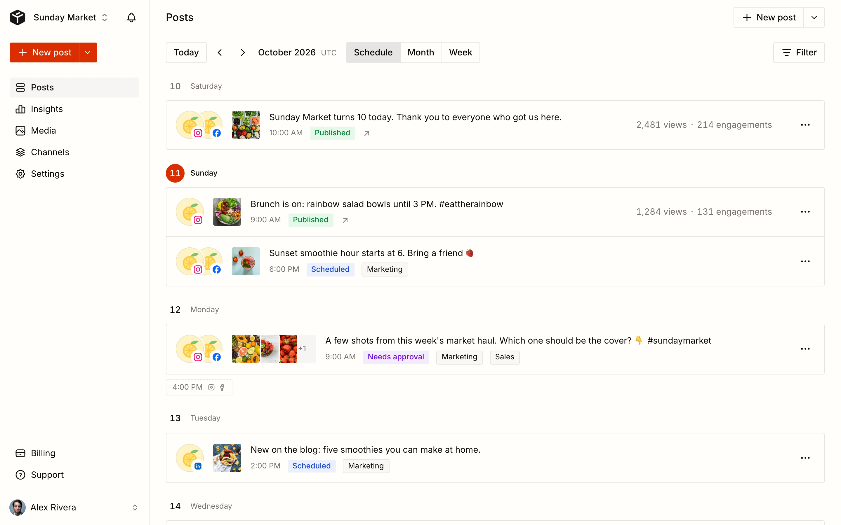Screen dimensions: 841x525
Task: Open Support in the sidebar
Action: tap(74, 475)
